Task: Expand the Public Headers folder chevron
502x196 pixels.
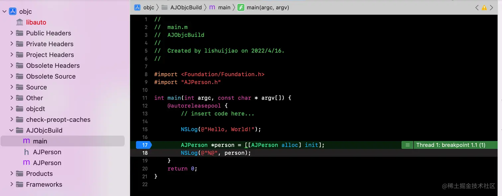Action: [12, 33]
